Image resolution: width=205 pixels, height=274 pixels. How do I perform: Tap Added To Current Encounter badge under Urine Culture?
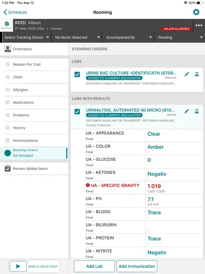click(114, 78)
